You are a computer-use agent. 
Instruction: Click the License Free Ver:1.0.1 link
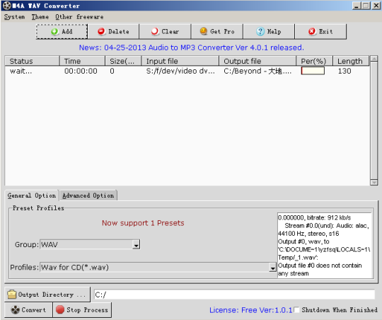pos(250,310)
